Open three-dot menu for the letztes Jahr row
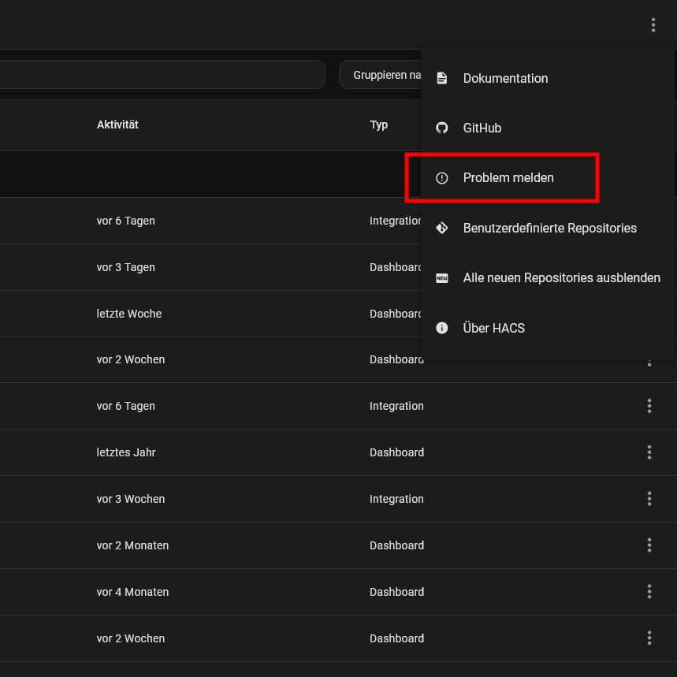The height and width of the screenshot is (677, 677). pos(649,452)
